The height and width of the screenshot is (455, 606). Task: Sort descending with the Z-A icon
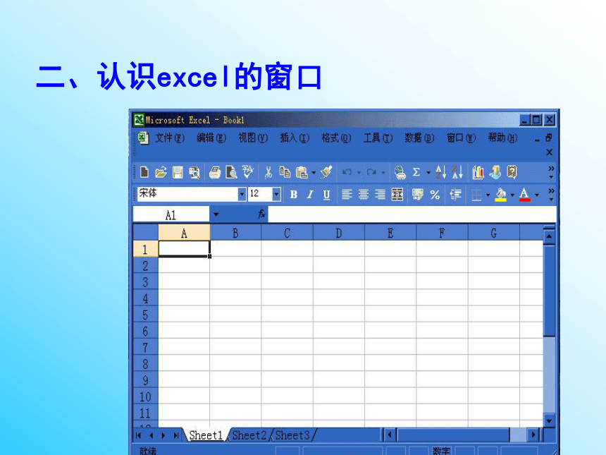[457, 172]
